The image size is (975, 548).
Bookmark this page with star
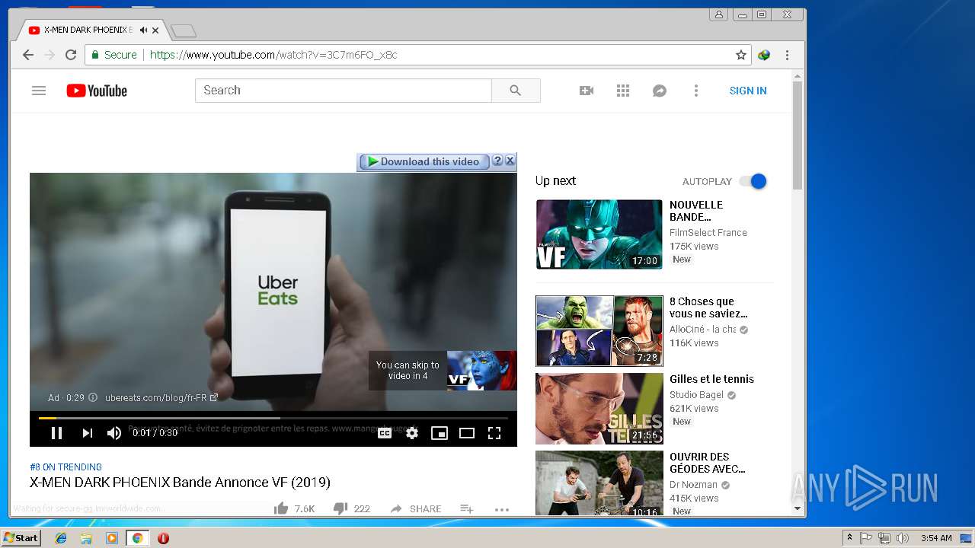point(740,55)
